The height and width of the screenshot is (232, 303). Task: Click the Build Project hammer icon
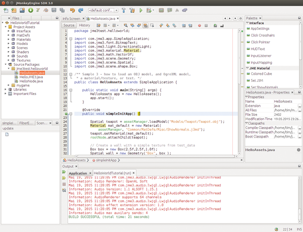[x=124, y=10]
